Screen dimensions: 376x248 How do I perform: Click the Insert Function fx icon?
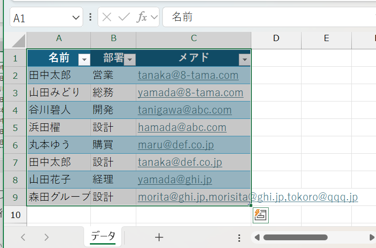142,17
